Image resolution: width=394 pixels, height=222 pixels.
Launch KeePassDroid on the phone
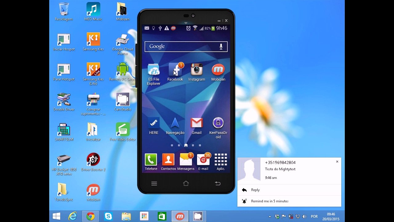pyautogui.click(x=218, y=128)
